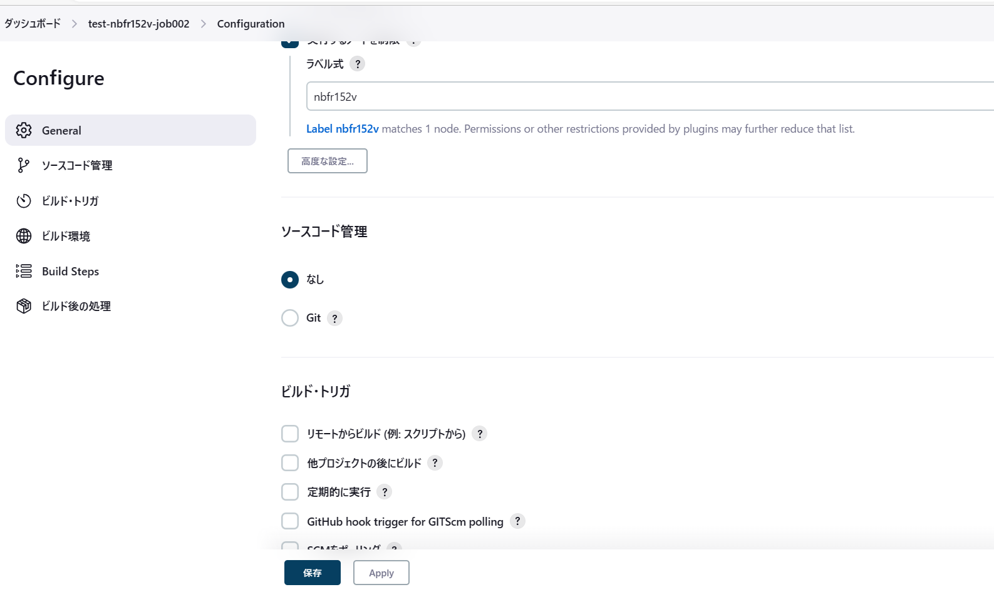The height and width of the screenshot is (592, 994).
Task: Open help for リモートからビルド option
Action: click(x=480, y=434)
